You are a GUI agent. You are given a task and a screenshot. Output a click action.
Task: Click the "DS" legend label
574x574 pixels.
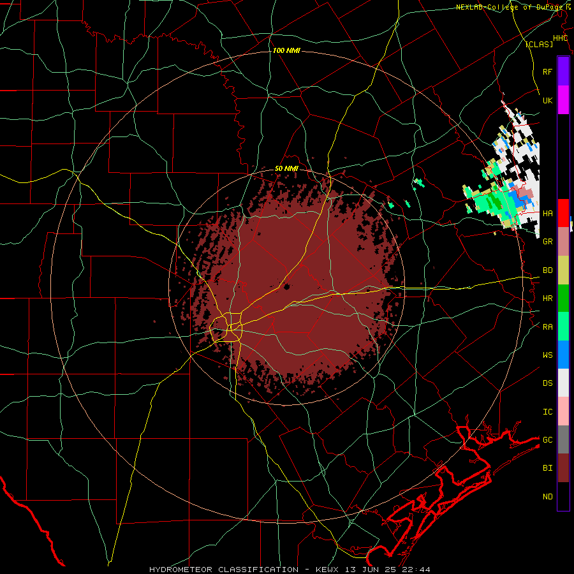point(548,383)
